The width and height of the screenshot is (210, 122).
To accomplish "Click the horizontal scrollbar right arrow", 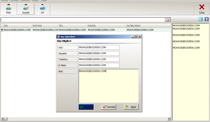I will tap(169, 119).
